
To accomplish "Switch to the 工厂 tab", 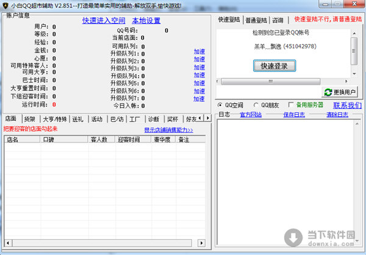I will (135, 120).
